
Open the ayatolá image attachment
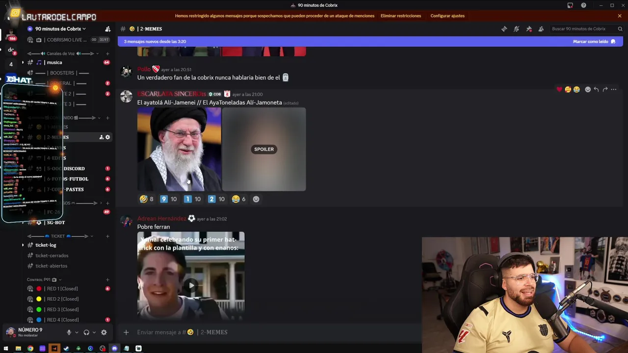(179, 149)
